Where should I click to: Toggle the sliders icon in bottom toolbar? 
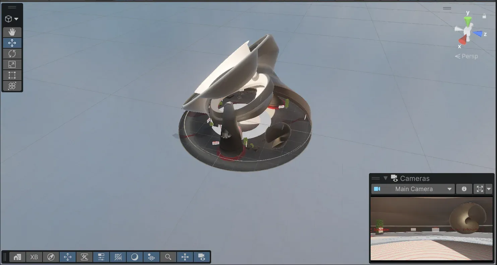[x=101, y=257]
